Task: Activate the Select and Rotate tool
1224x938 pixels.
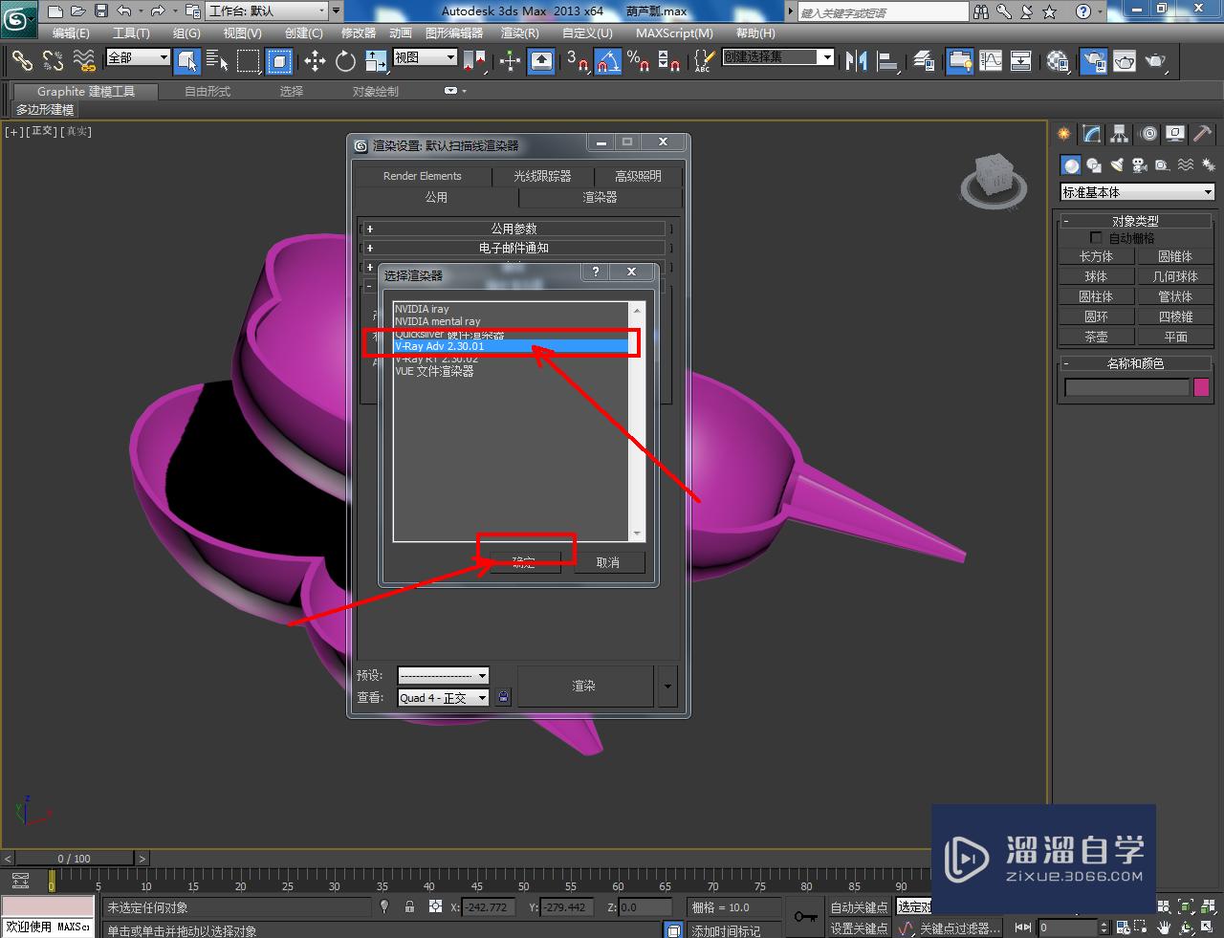Action: 345,61
